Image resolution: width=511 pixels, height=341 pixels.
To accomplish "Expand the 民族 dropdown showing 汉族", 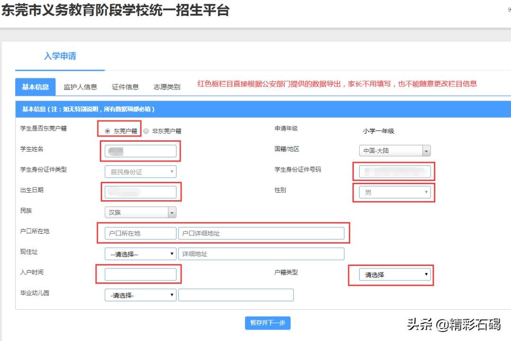I will pos(140,213).
